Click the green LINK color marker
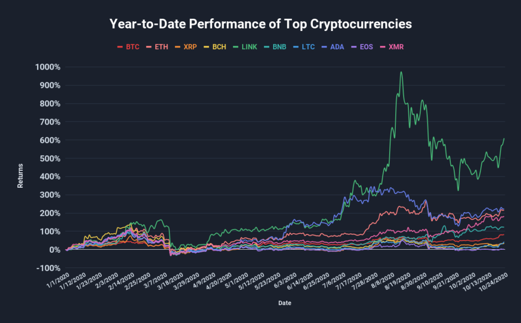521x323 pixels. click(236, 47)
